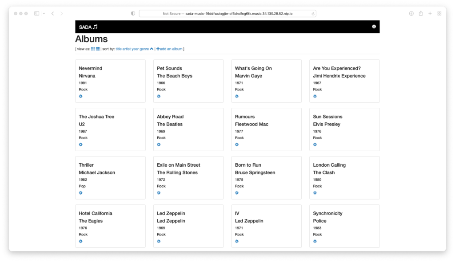Select the year 1983 on Synchronicity card

317,228
